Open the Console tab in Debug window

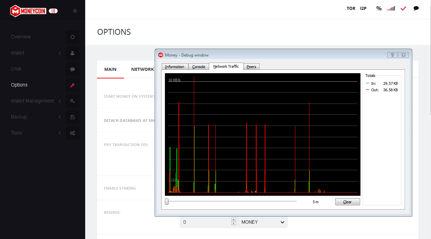[x=199, y=67]
